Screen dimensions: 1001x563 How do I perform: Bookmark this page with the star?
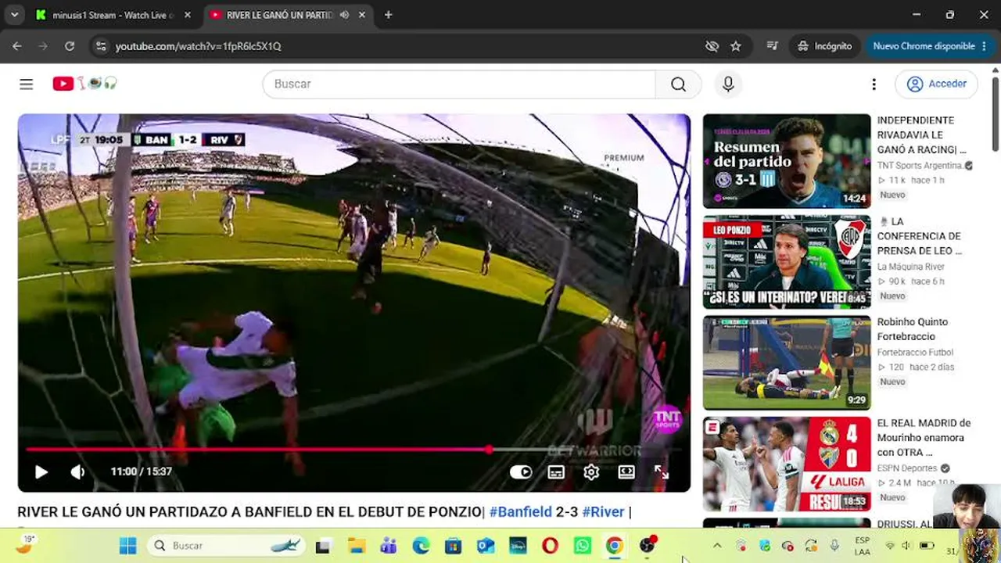pos(736,46)
